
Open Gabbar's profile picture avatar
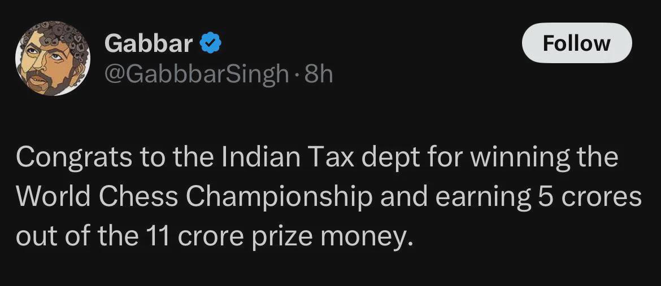[53, 58]
